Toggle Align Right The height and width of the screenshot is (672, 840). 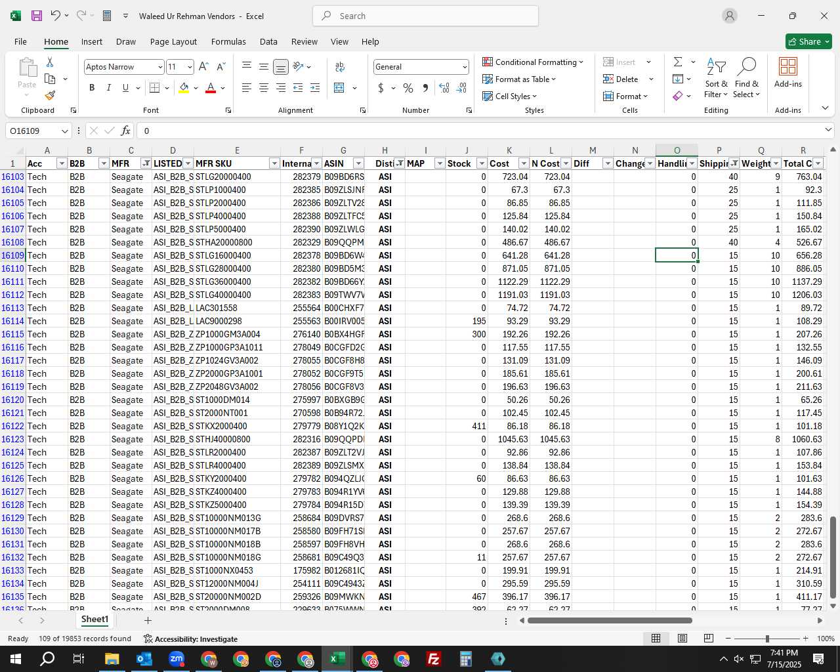[280, 87]
